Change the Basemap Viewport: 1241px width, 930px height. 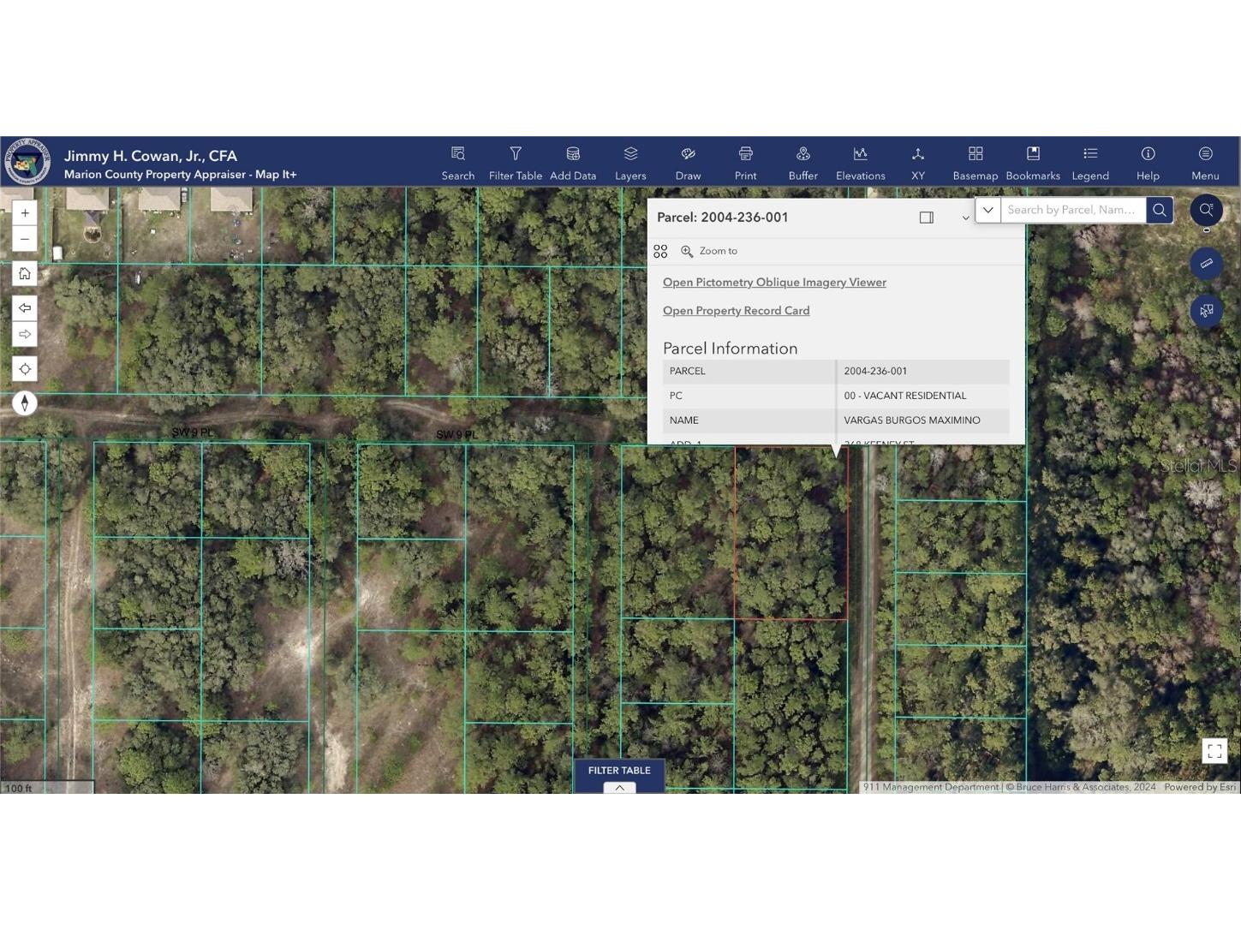tap(975, 163)
